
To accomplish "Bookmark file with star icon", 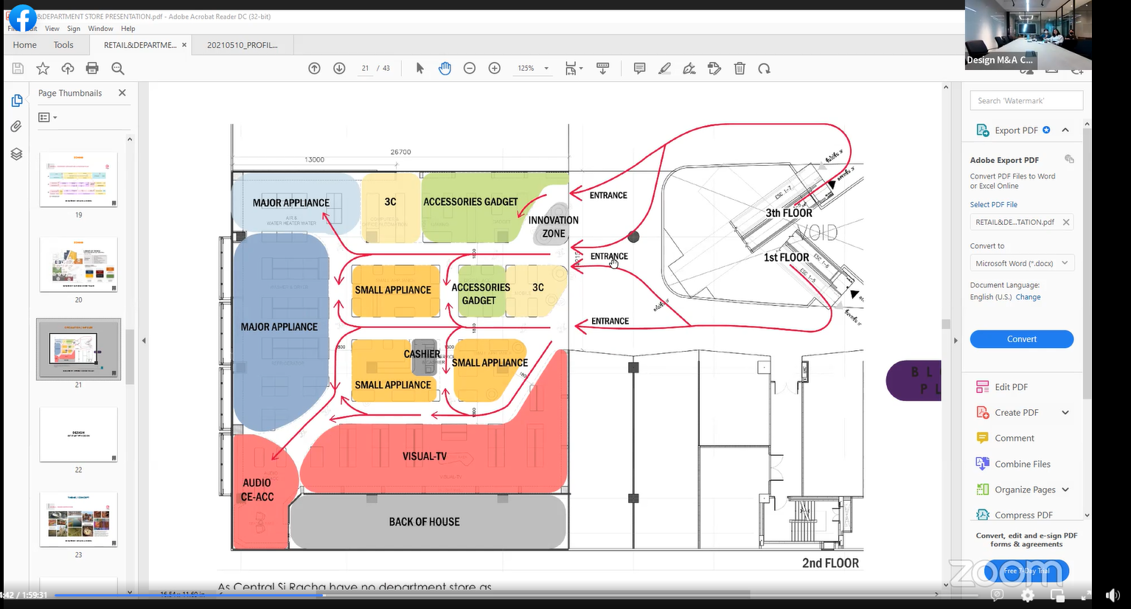I will point(43,69).
